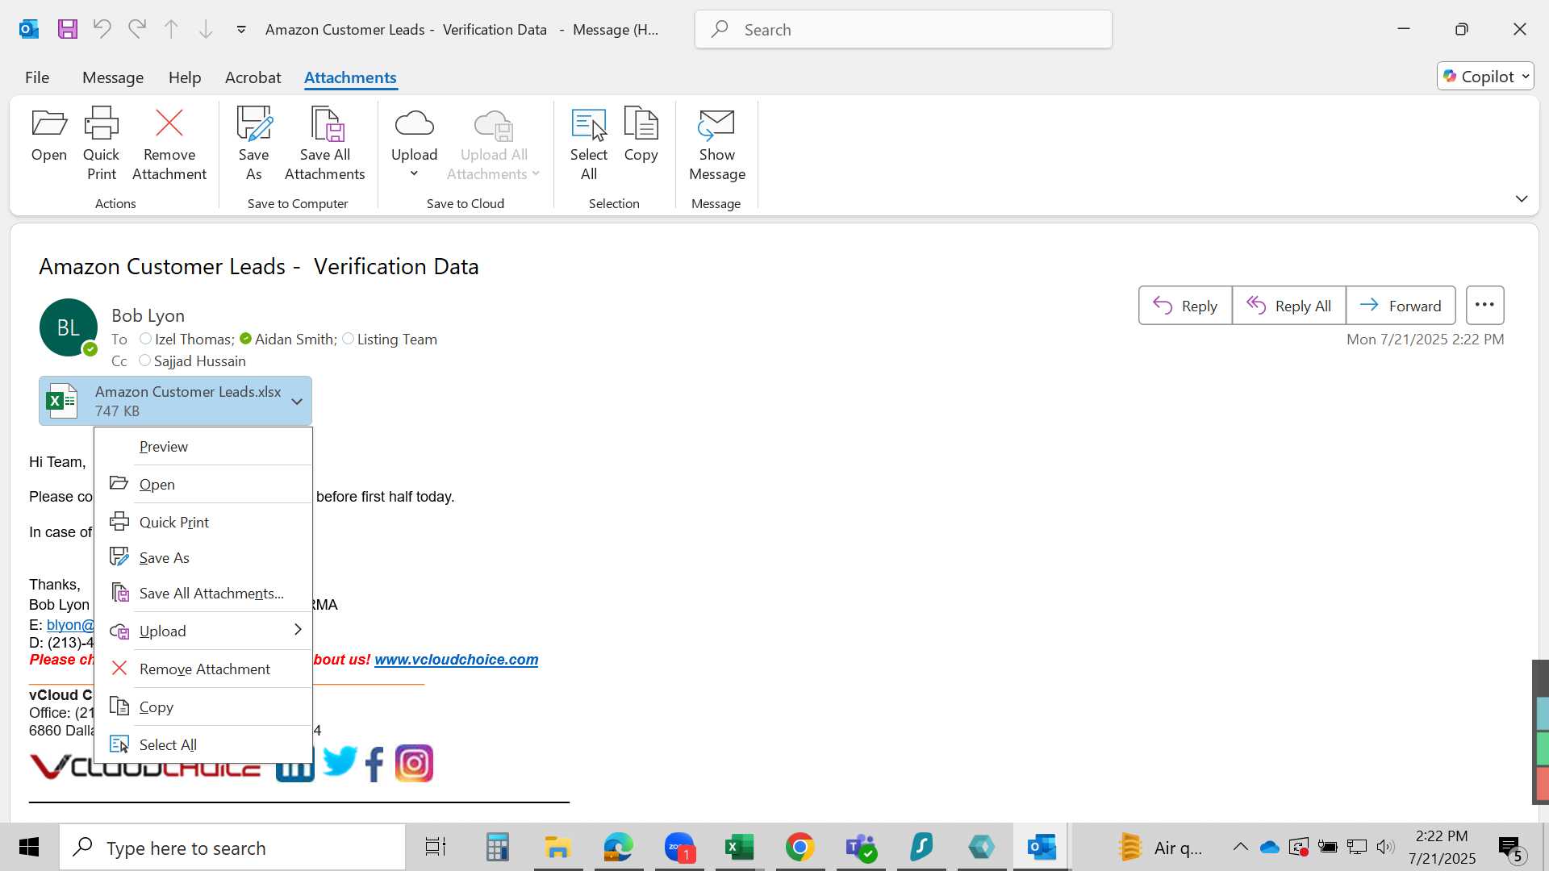1549x871 pixels.
Task: Choose Select All from the context menu
Action: (x=203, y=745)
